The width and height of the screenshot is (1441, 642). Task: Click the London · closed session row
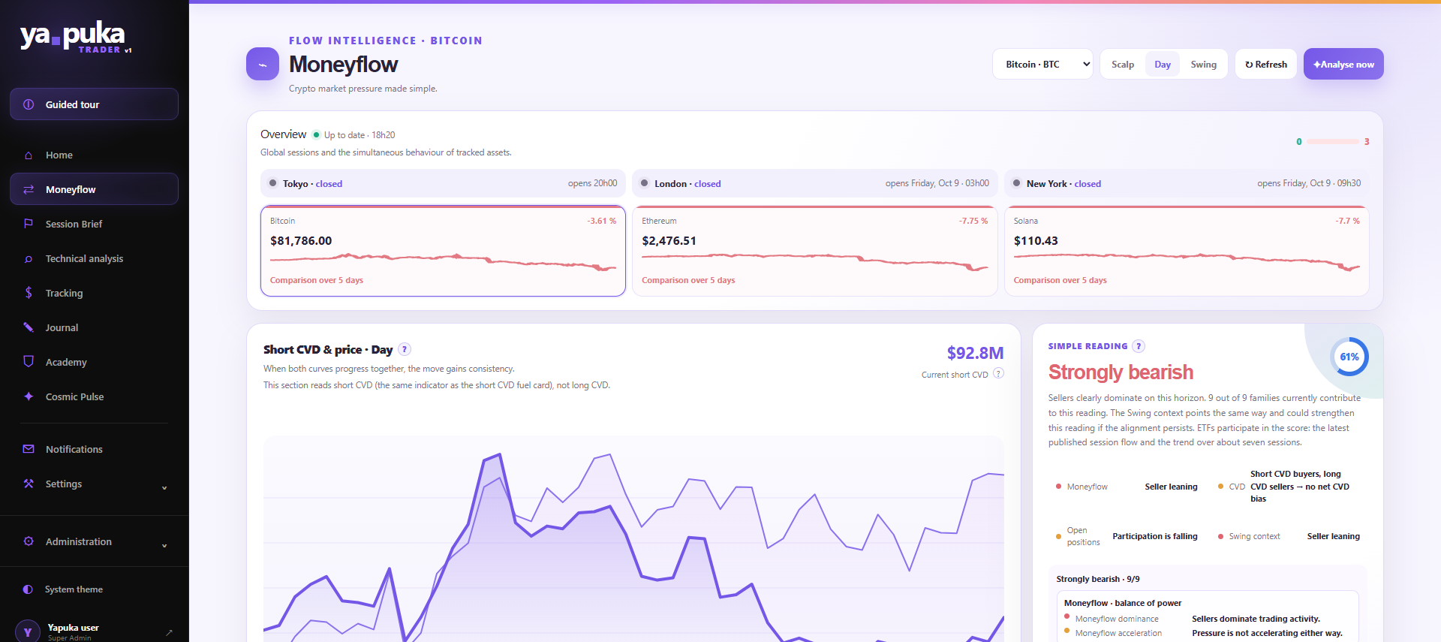coord(815,183)
